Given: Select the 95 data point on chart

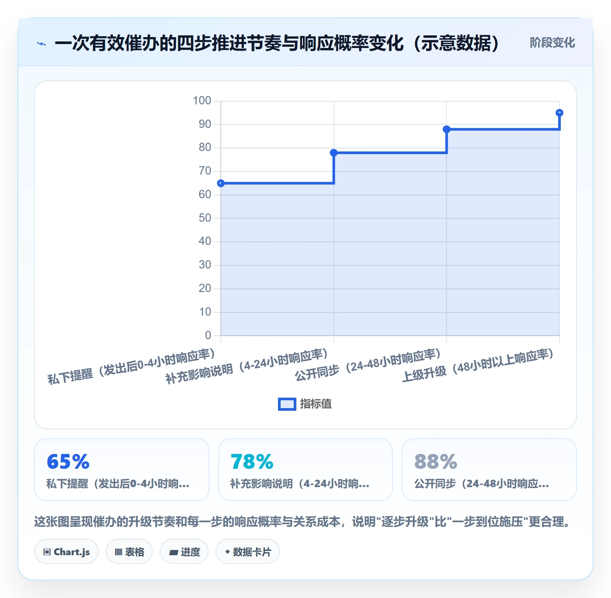Looking at the screenshot, I should pos(560,113).
